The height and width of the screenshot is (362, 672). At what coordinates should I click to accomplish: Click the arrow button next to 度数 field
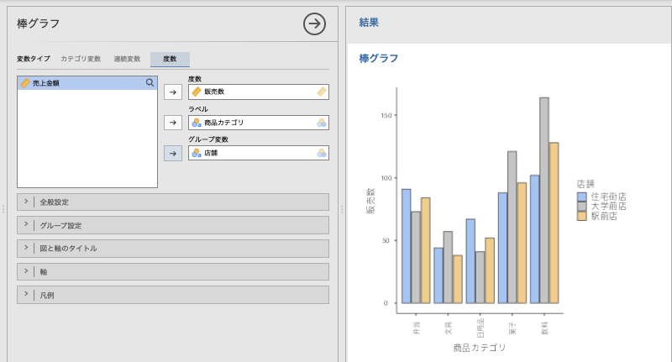click(172, 92)
